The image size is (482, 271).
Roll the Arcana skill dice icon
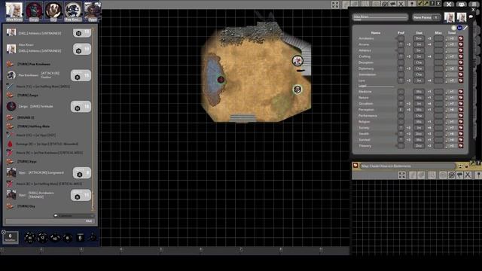point(460,44)
